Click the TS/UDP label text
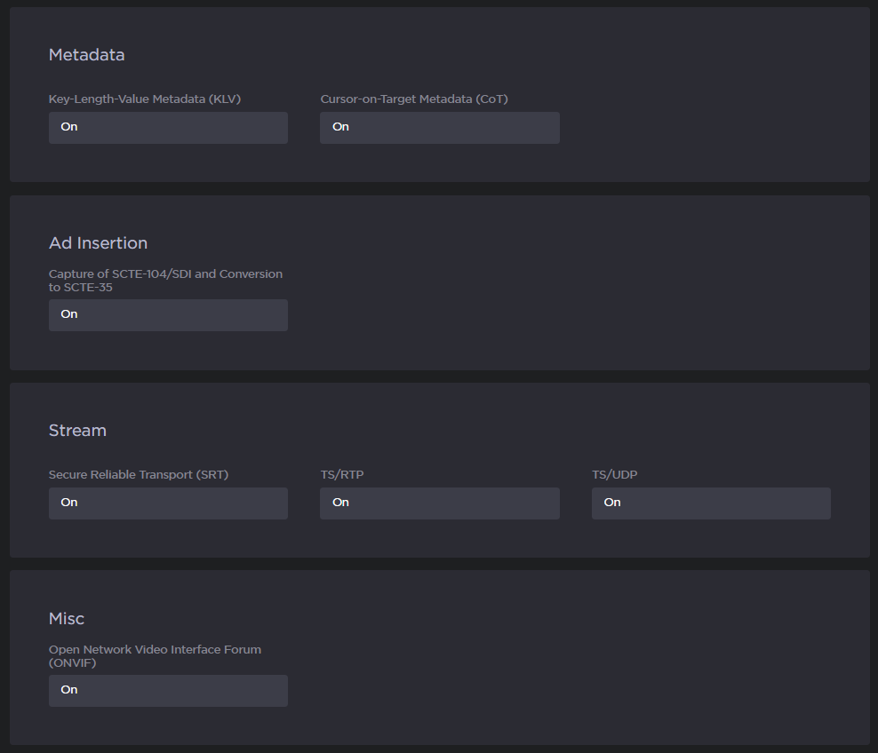The image size is (878, 753). point(615,475)
